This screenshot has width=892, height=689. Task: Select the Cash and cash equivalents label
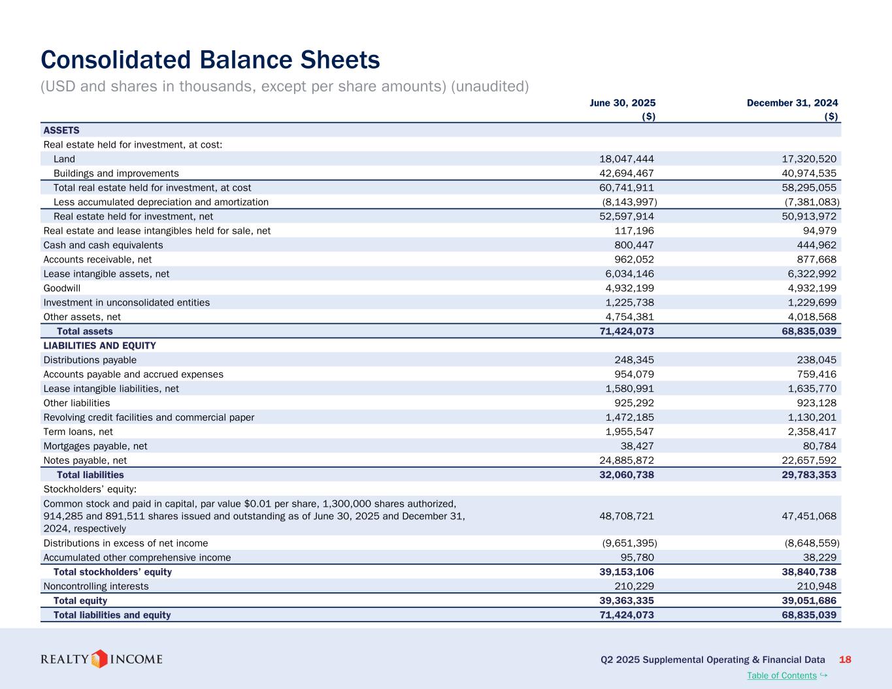coord(103,245)
